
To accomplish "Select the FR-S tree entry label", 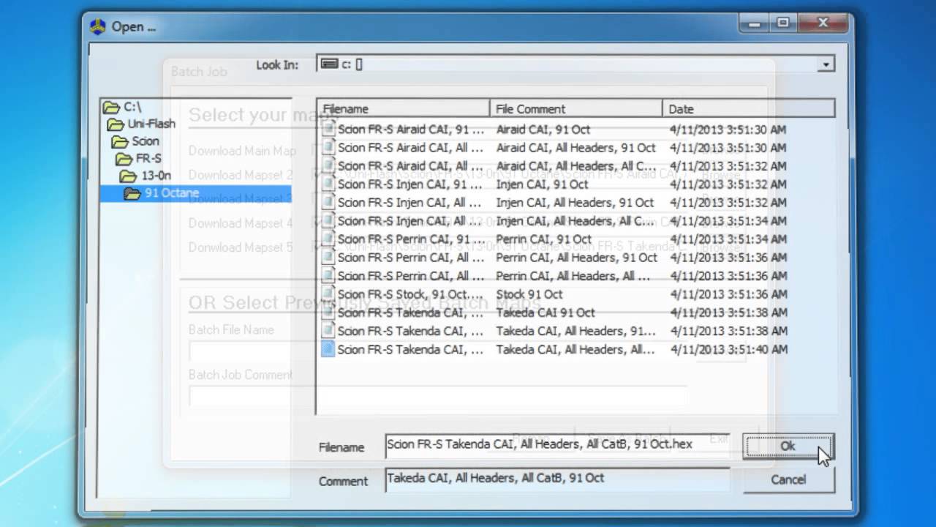I will coord(148,159).
